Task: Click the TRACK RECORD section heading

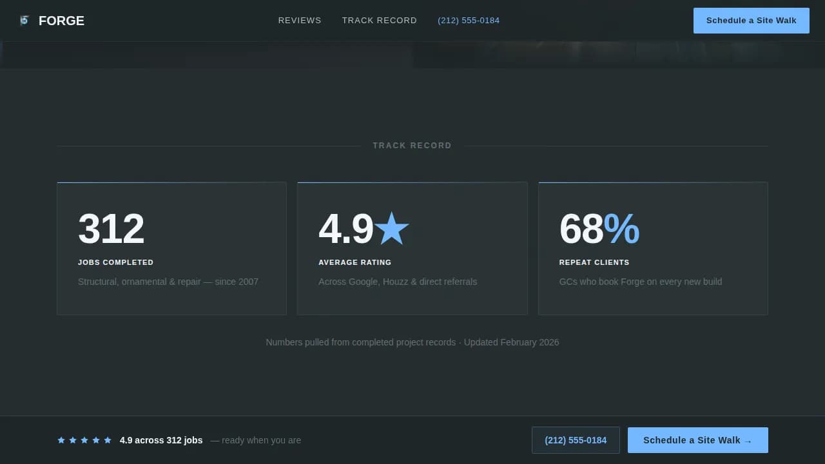Action: click(412, 146)
